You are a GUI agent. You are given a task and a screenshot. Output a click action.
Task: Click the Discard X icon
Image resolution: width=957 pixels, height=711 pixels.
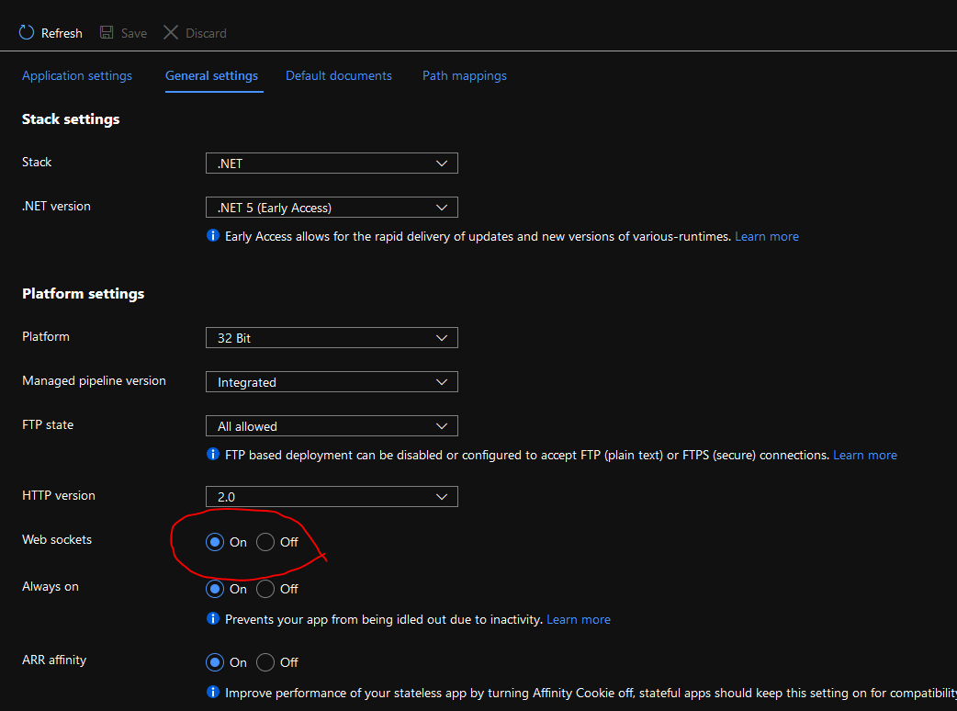pyautogui.click(x=171, y=32)
